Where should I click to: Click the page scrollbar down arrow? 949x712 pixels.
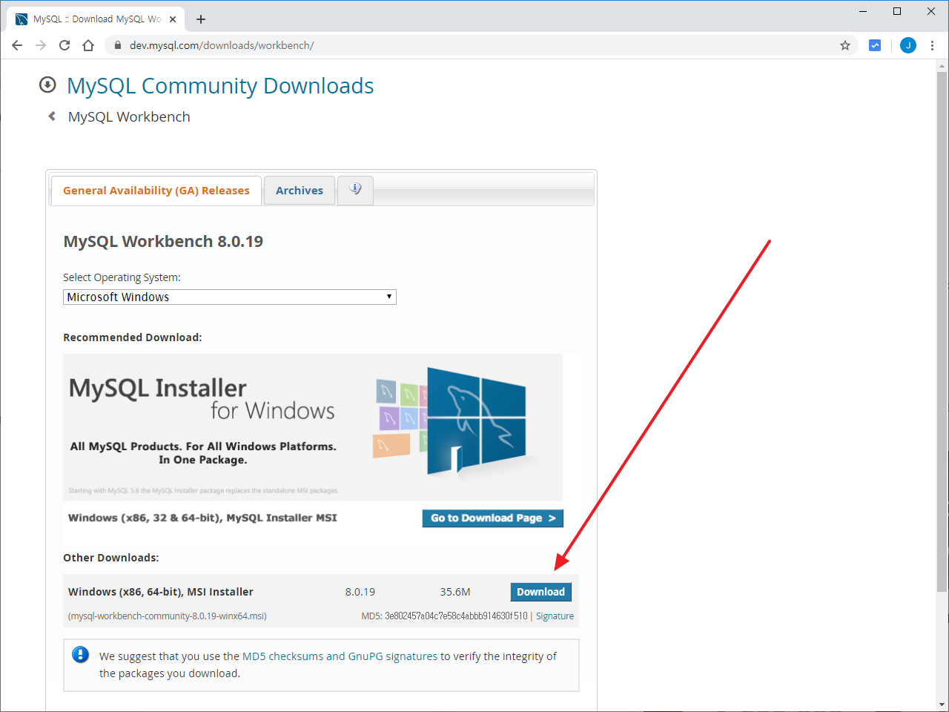click(x=942, y=704)
